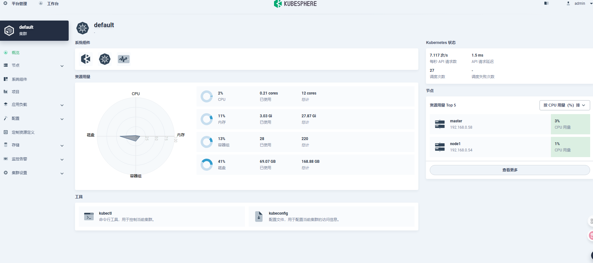Click the 192.168.0.54 IP address

[461, 150]
